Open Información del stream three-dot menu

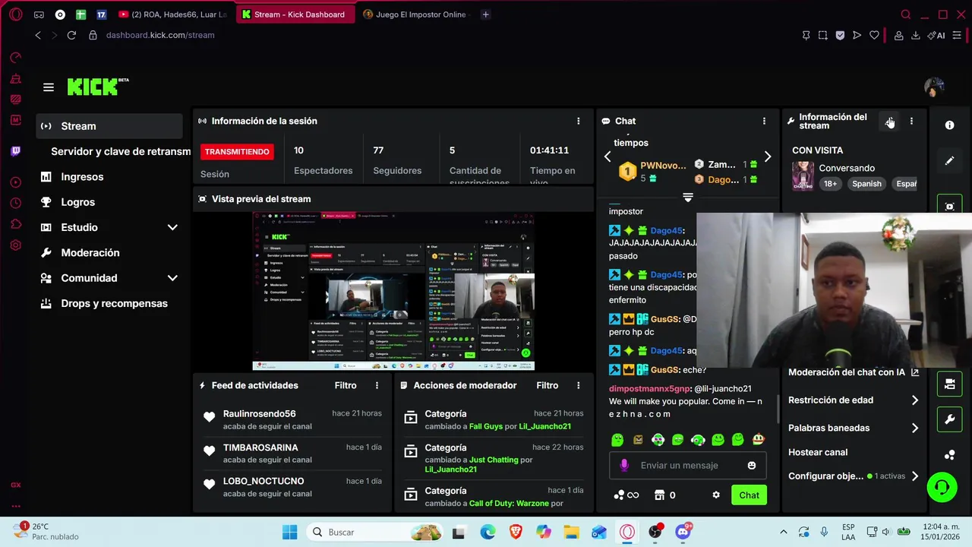click(911, 121)
